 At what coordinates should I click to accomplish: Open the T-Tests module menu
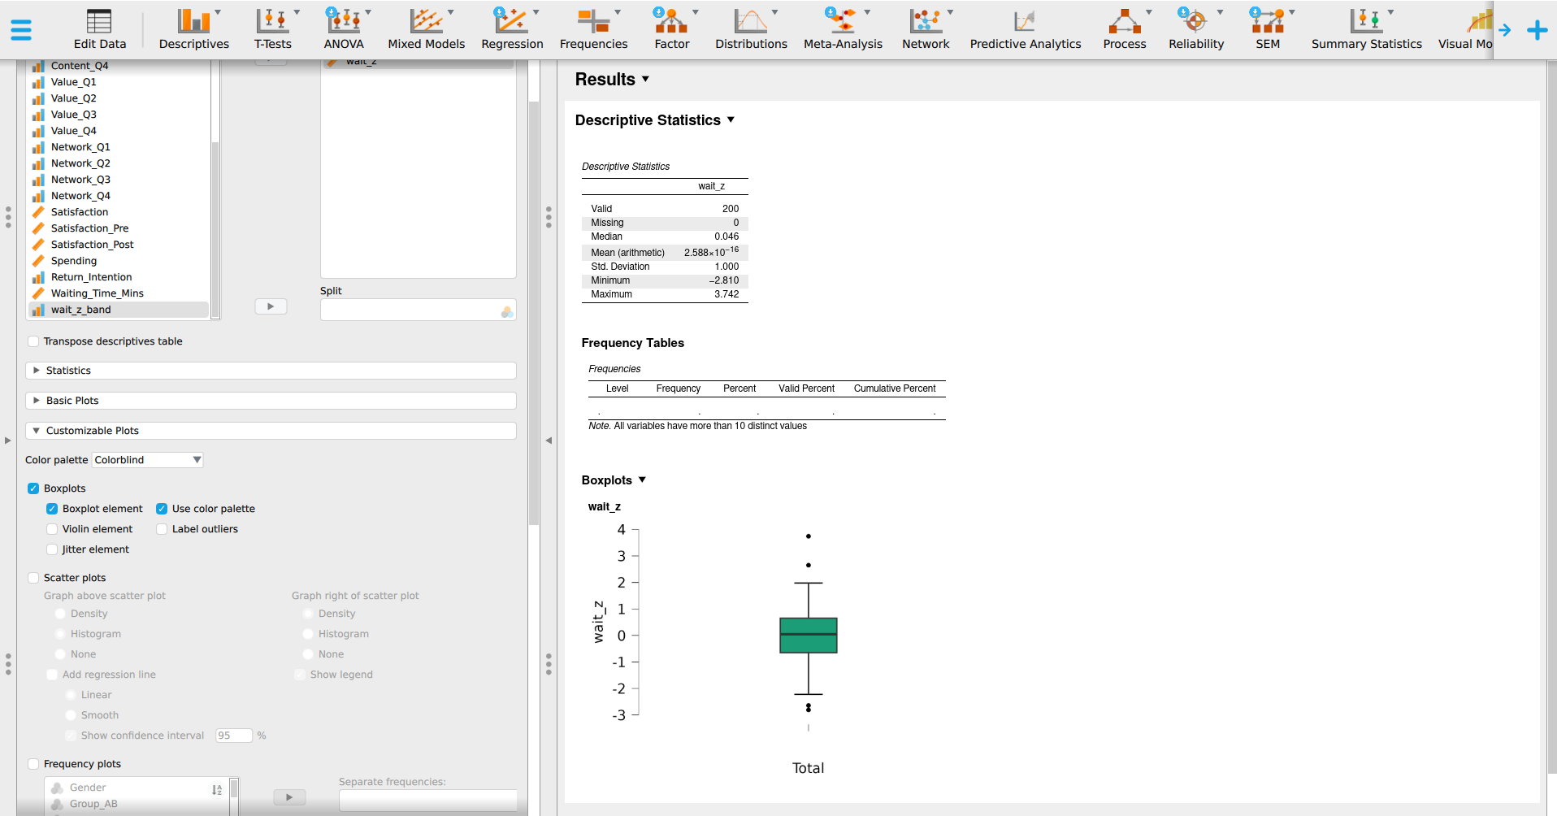(273, 29)
